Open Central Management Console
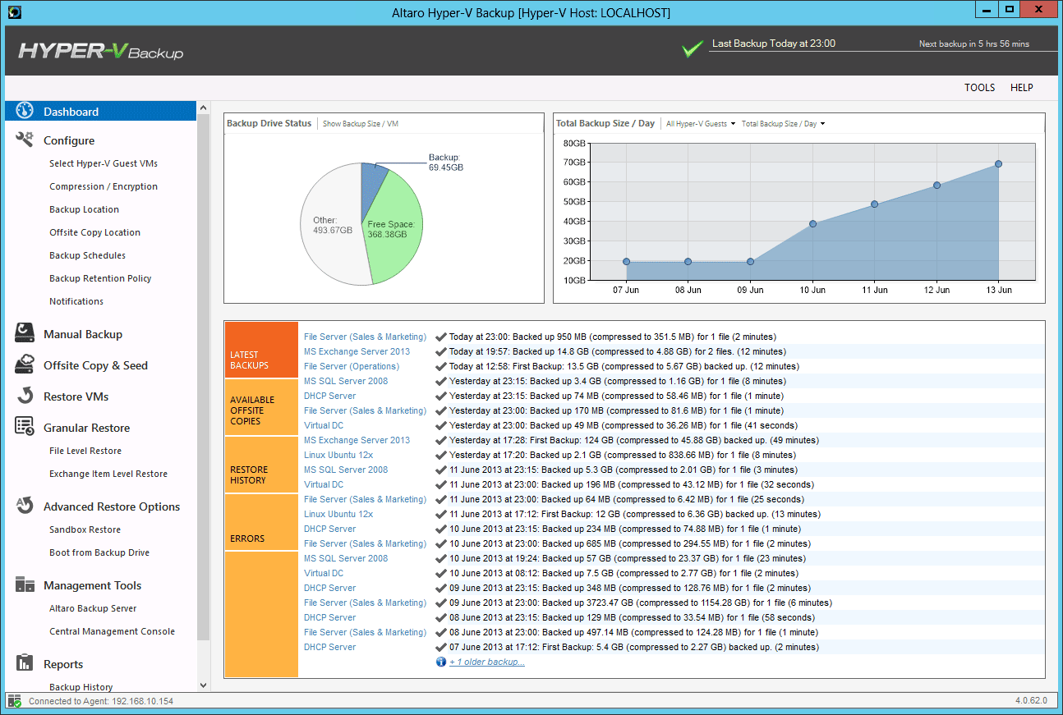 pyautogui.click(x=112, y=631)
